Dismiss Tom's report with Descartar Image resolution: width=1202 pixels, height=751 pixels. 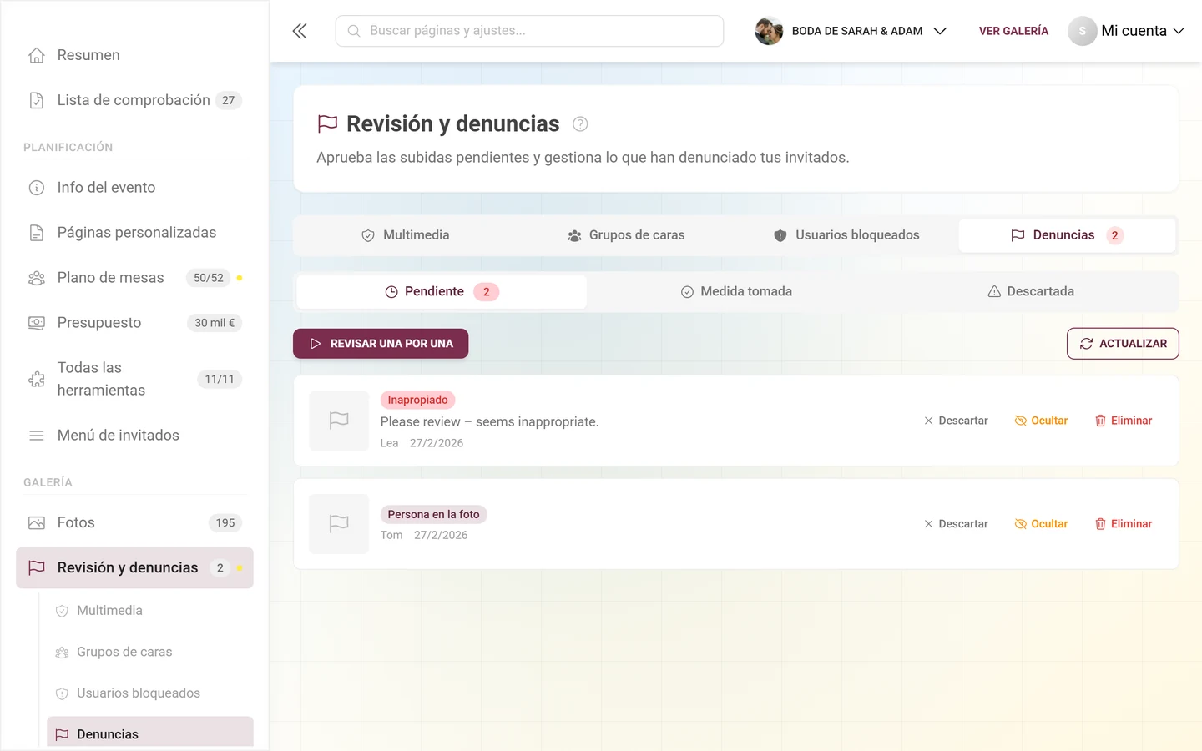pyautogui.click(x=956, y=524)
